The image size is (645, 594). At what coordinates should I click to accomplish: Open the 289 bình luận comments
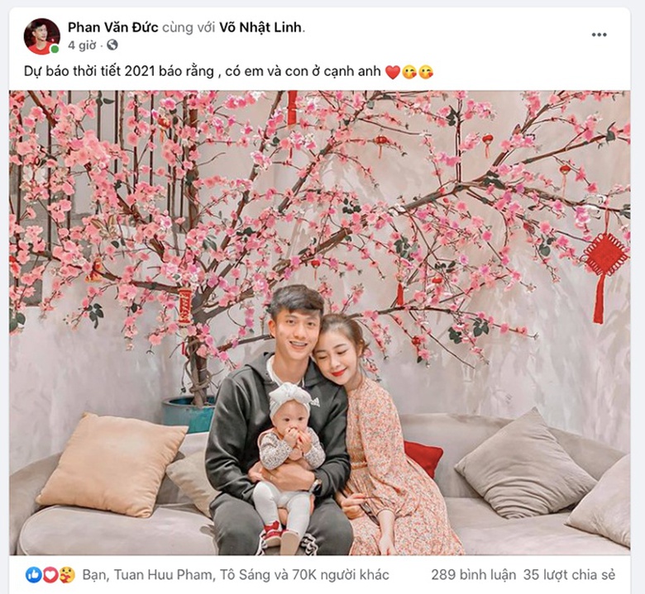[473, 575]
